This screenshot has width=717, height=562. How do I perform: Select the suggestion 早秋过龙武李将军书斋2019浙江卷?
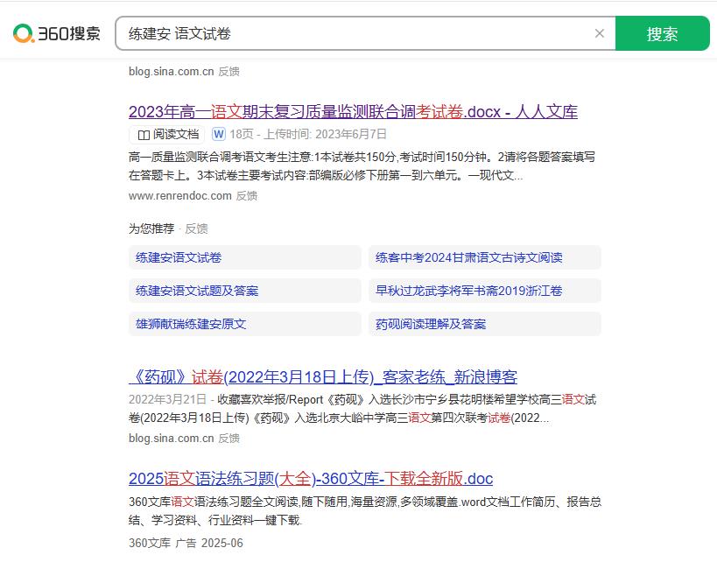[x=485, y=291]
